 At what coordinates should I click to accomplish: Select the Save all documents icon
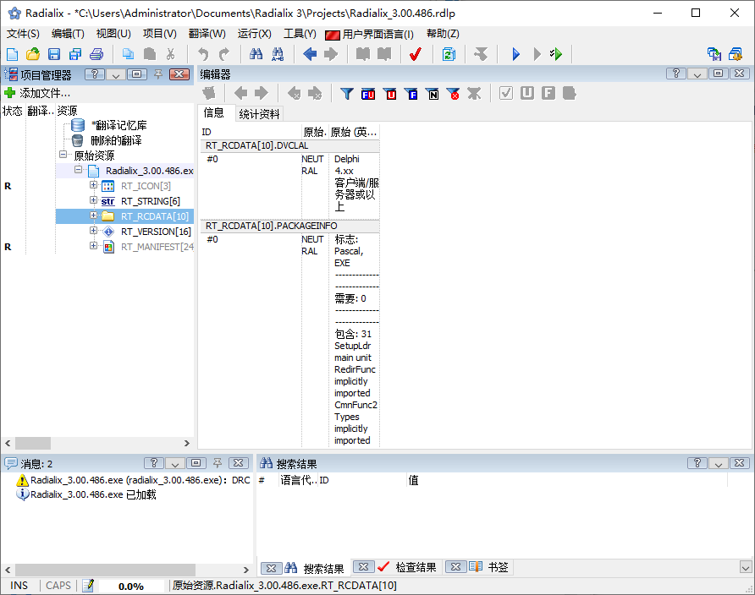pyautogui.click(x=74, y=53)
